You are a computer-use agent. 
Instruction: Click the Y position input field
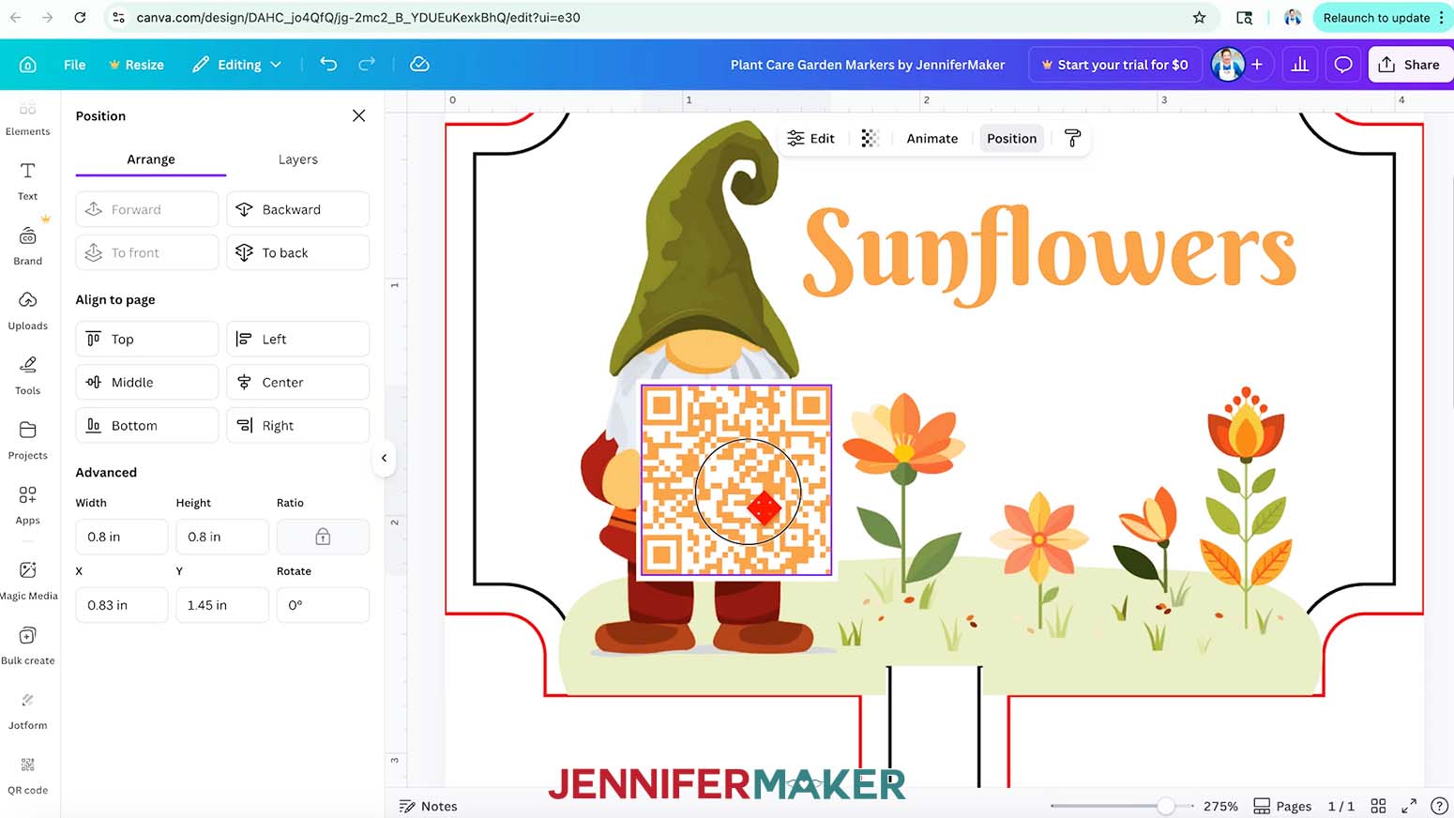[x=222, y=605]
